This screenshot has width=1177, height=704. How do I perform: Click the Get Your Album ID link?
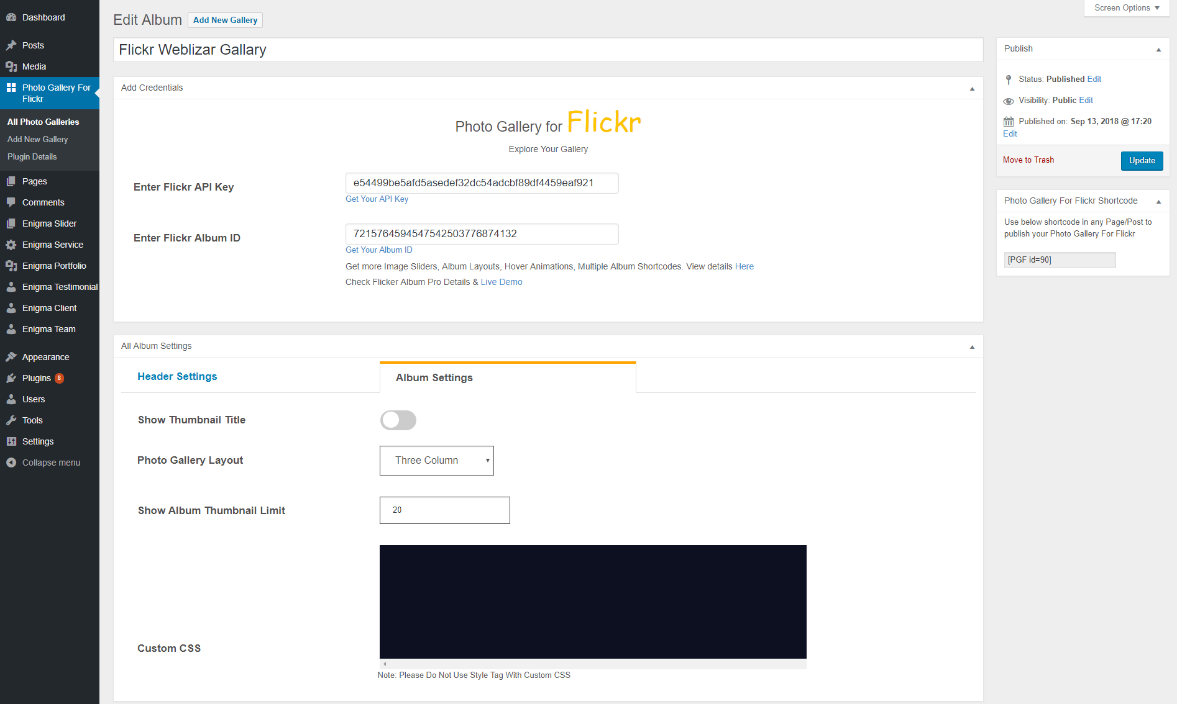coord(378,250)
